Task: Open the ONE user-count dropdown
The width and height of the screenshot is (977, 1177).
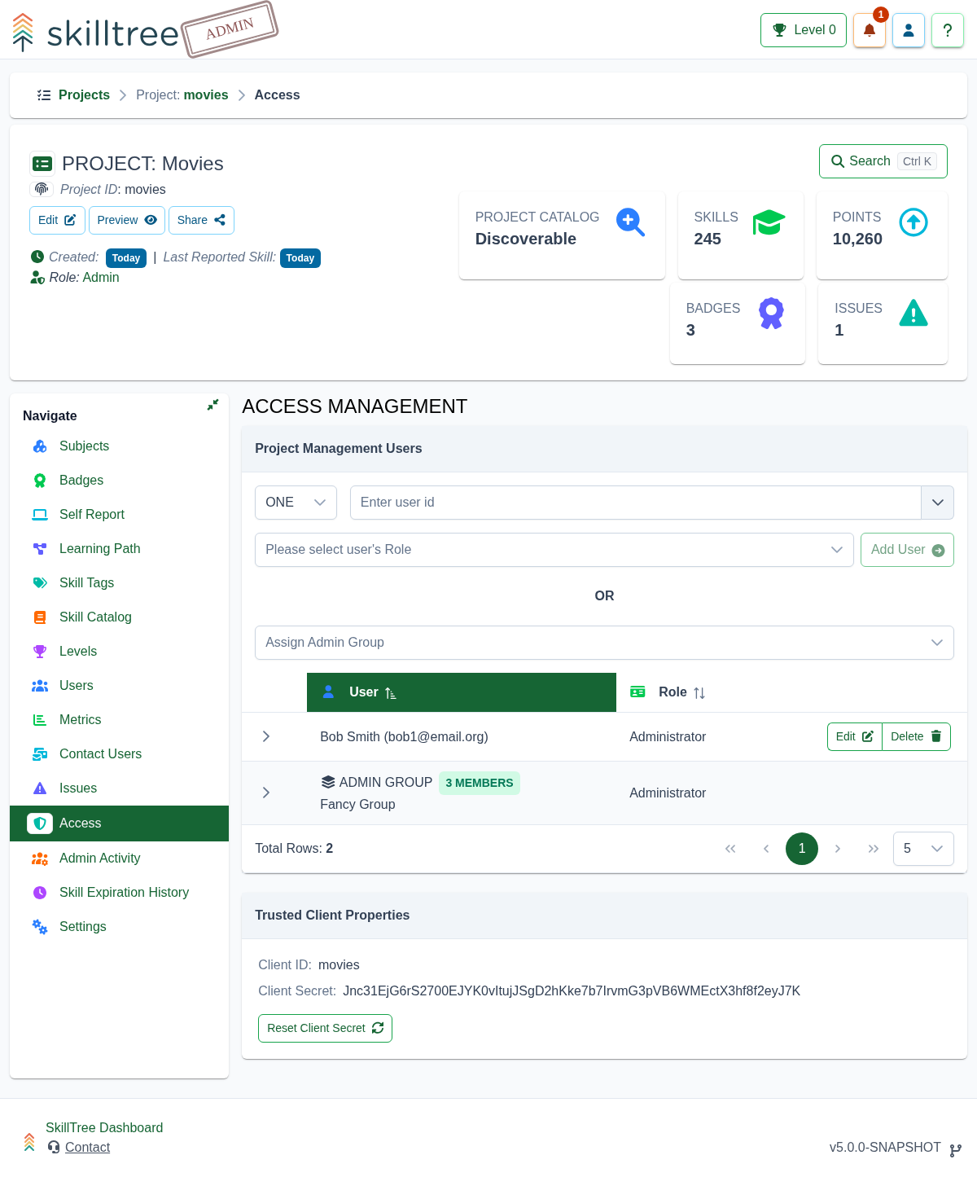Action: pyautogui.click(x=296, y=503)
